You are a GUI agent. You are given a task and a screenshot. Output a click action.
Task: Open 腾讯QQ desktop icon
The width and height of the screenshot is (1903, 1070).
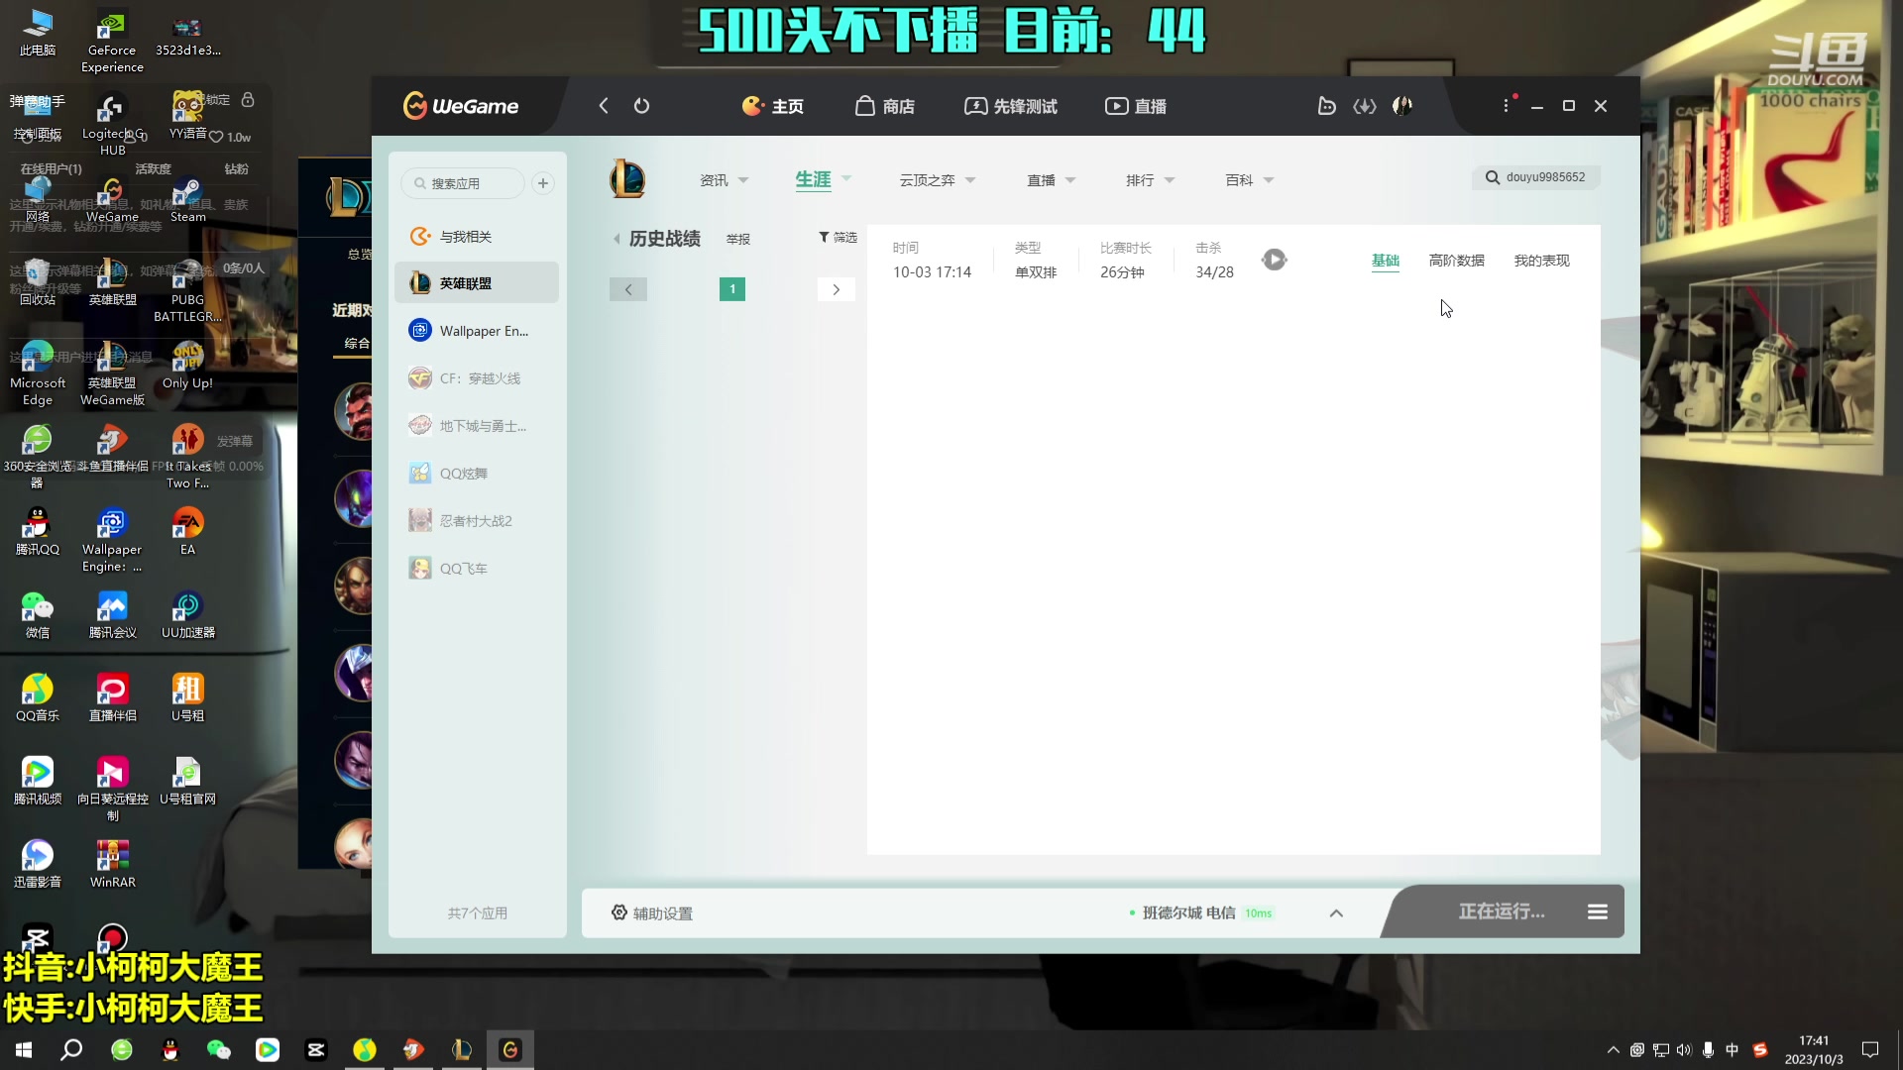click(x=38, y=533)
